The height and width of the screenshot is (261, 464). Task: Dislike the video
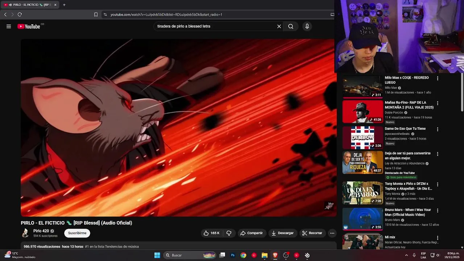coord(229,233)
